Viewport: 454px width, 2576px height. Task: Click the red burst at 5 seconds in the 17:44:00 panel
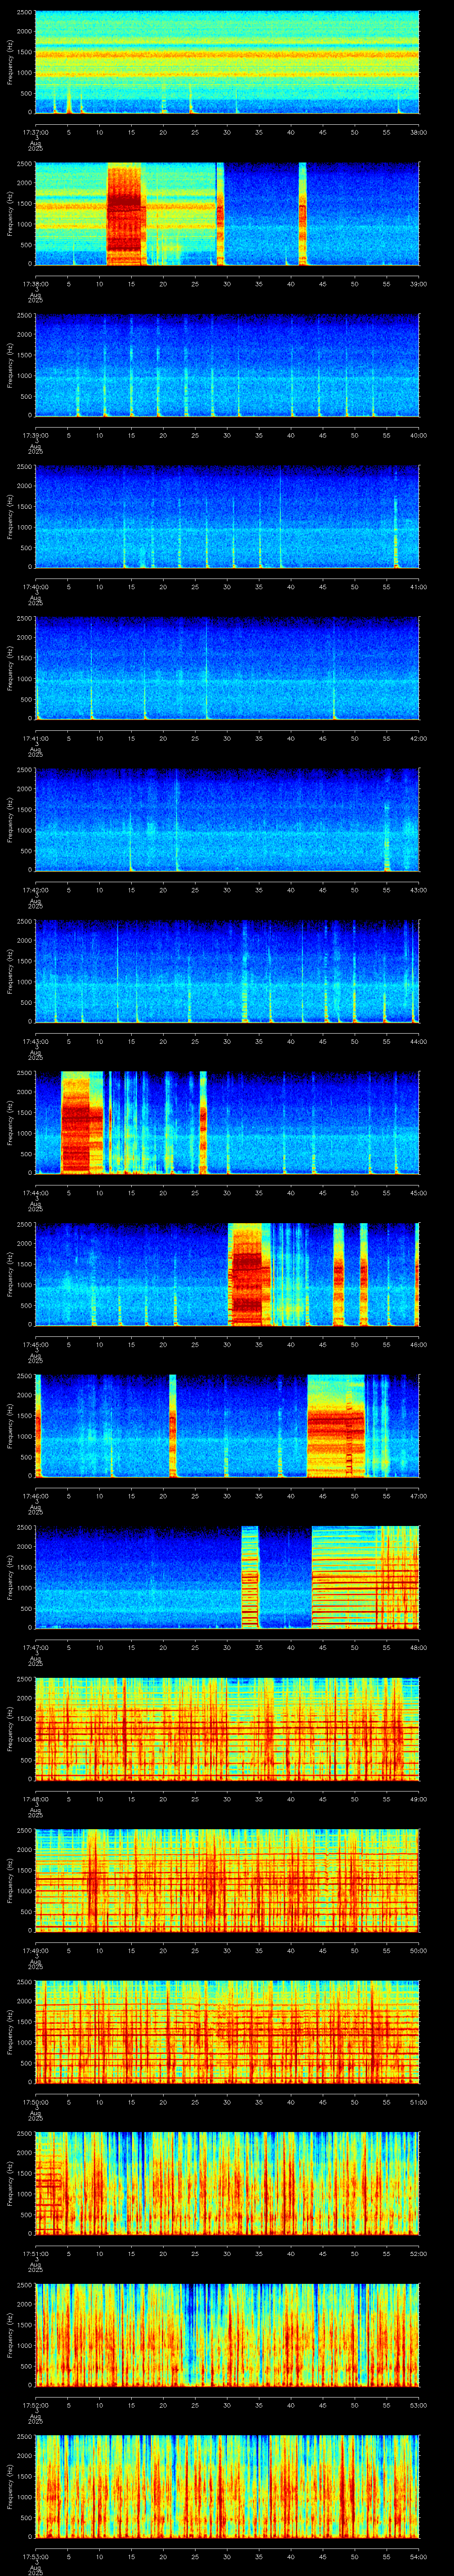pos(82,1123)
